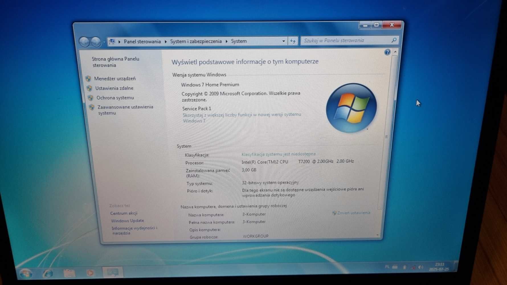Expand arrow after Panel sterowania breadcrumb
Viewport: 507px width, 285px height.
(166, 42)
